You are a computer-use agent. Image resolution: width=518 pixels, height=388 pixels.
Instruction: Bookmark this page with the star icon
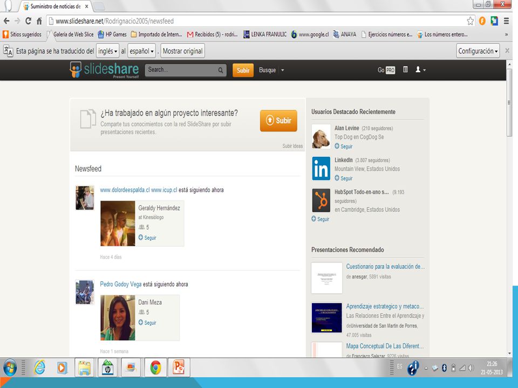pos(471,21)
